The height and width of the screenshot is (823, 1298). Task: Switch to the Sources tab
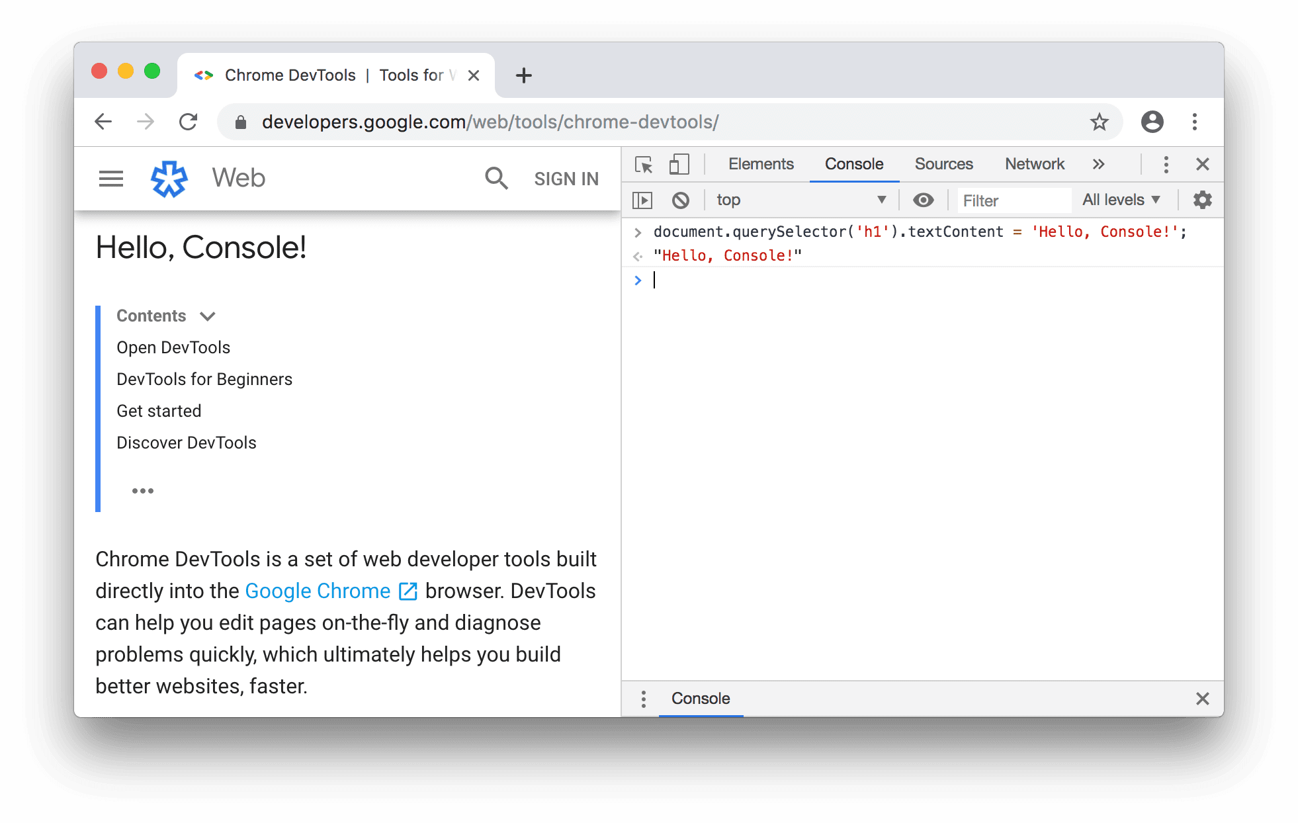click(942, 163)
